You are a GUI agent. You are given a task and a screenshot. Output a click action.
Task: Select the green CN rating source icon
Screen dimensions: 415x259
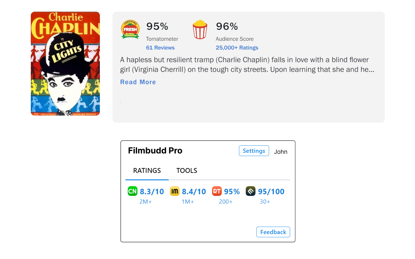[x=132, y=191]
